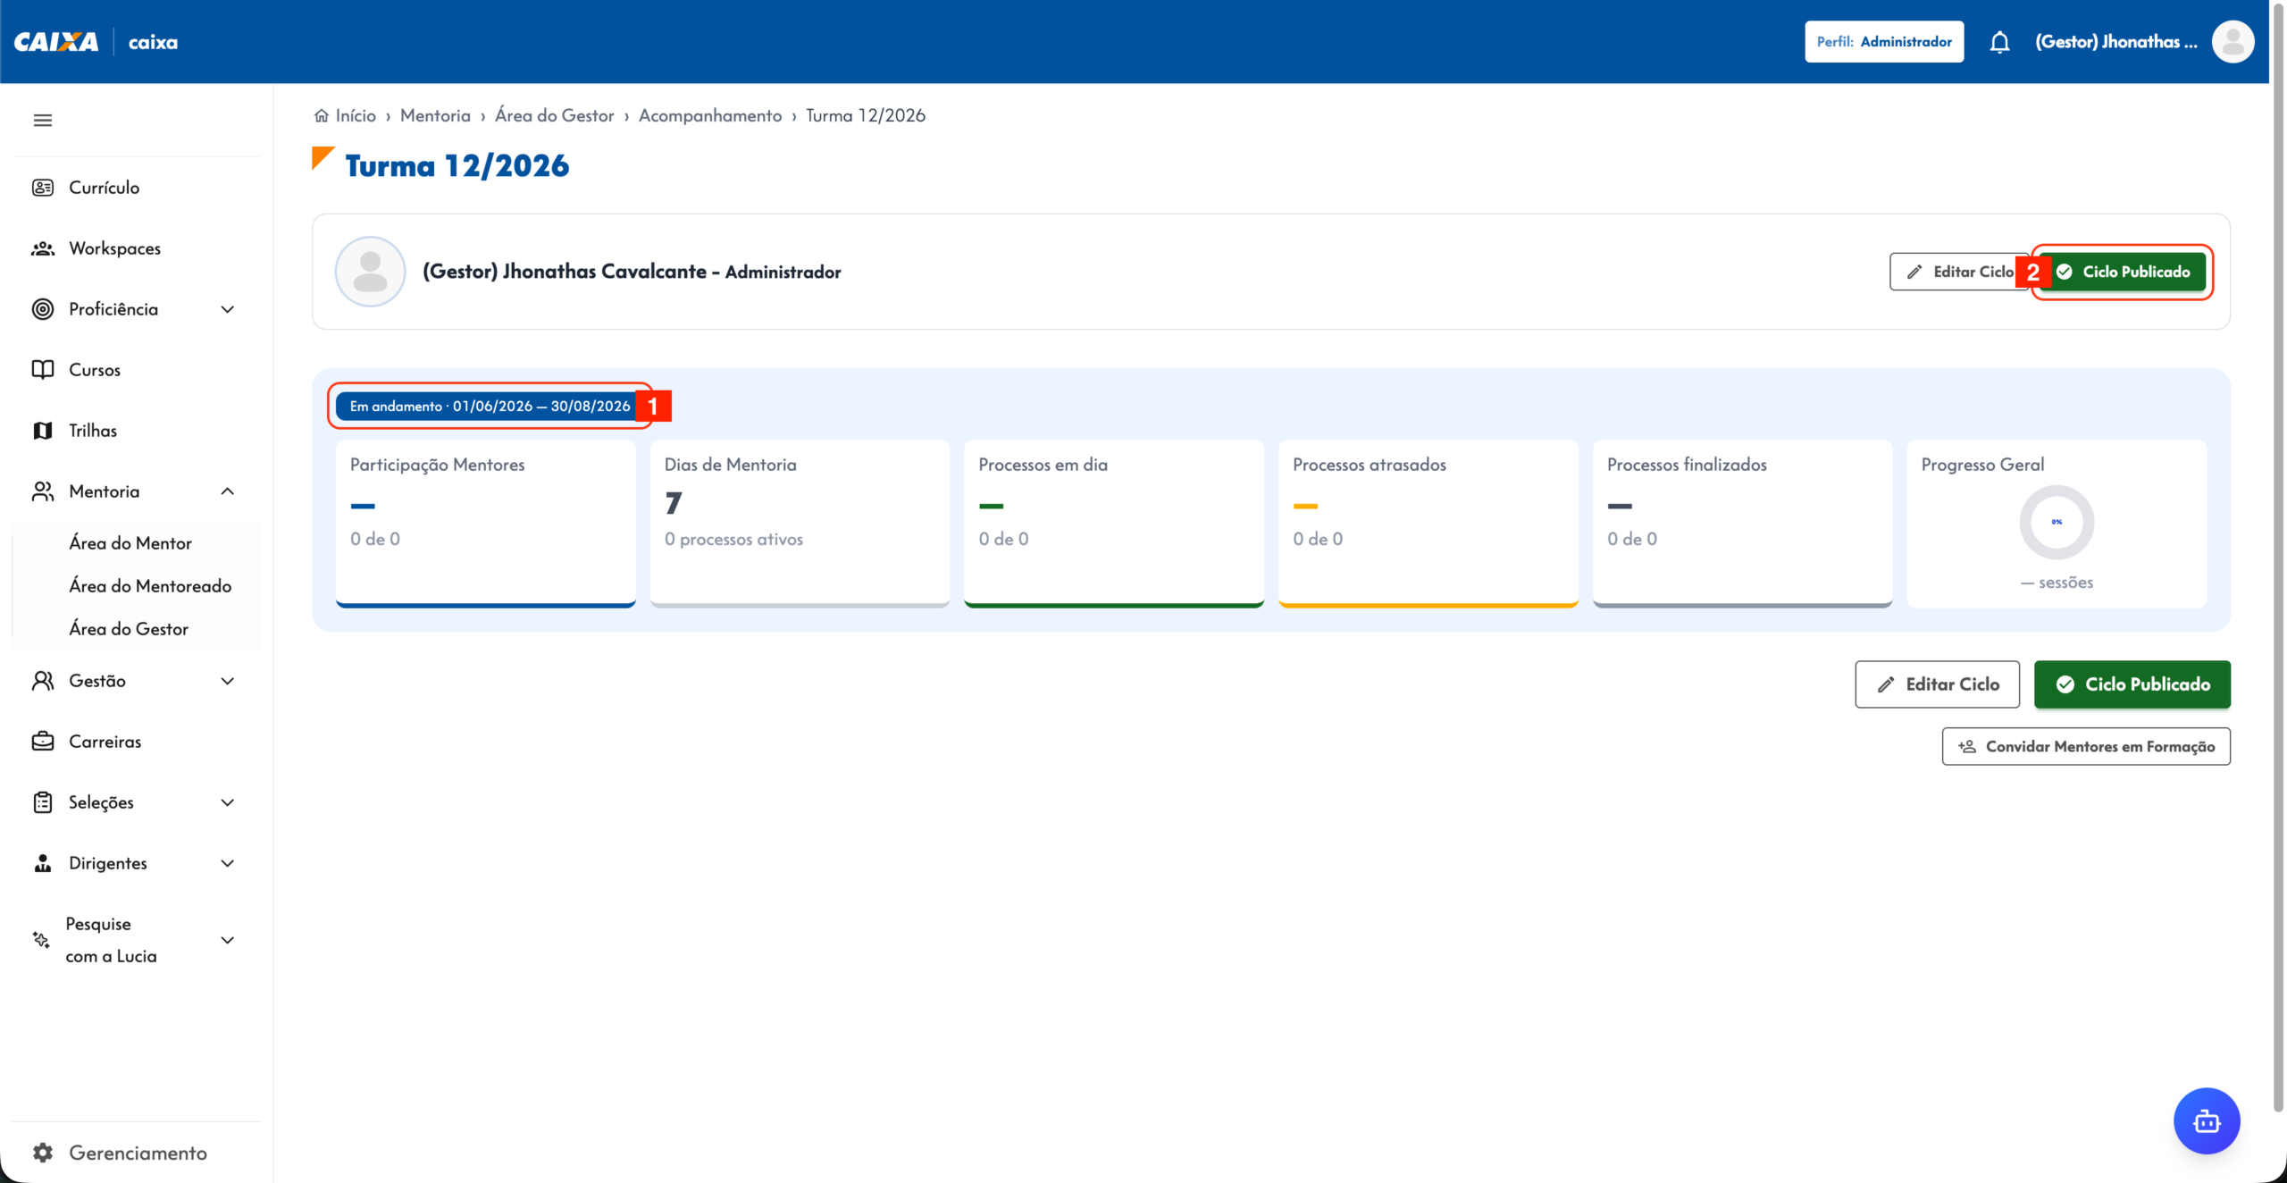Click the Seleções clipboard icon
Image resolution: width=2287 pixels, height=1183 pixels.
coord(43,802)
